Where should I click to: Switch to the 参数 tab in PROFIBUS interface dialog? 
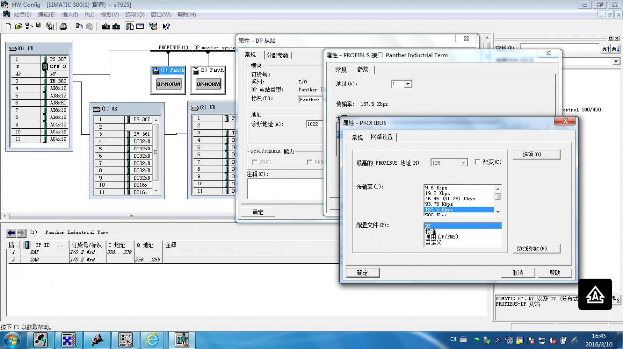(363, 69)
